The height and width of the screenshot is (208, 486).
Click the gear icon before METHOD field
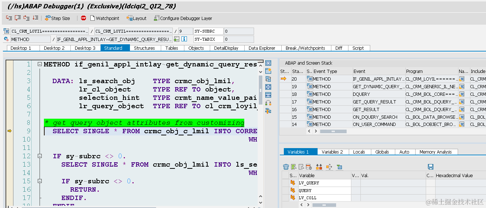point(6,39)
